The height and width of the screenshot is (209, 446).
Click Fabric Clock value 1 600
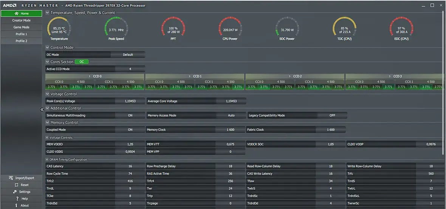pyautogui.click(x=331, y=129)
